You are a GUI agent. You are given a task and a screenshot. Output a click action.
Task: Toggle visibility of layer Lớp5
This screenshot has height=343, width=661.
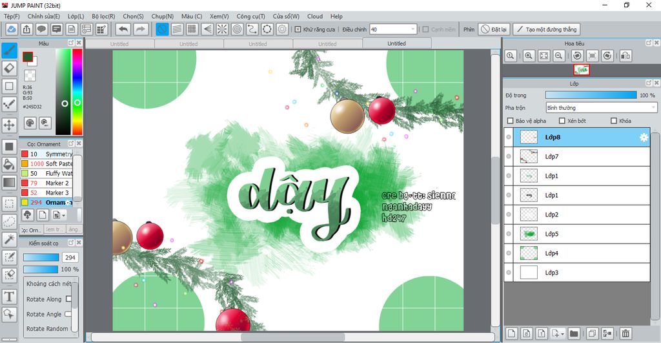(509, 234)
